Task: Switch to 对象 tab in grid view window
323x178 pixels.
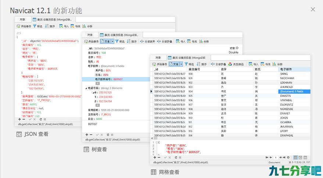Action: 158,58
